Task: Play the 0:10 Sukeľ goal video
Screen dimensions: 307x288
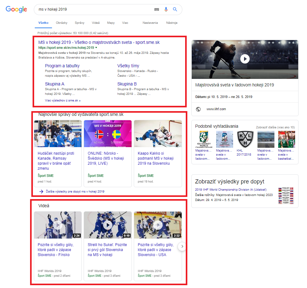Action: (x=108, y=225)
